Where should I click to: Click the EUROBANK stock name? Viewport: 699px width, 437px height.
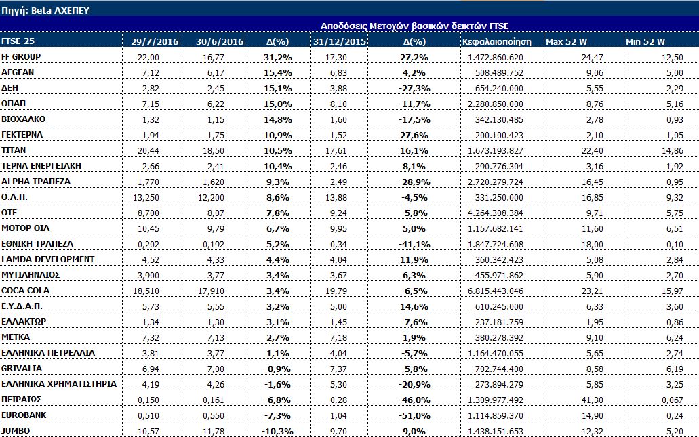click(23, 415)
